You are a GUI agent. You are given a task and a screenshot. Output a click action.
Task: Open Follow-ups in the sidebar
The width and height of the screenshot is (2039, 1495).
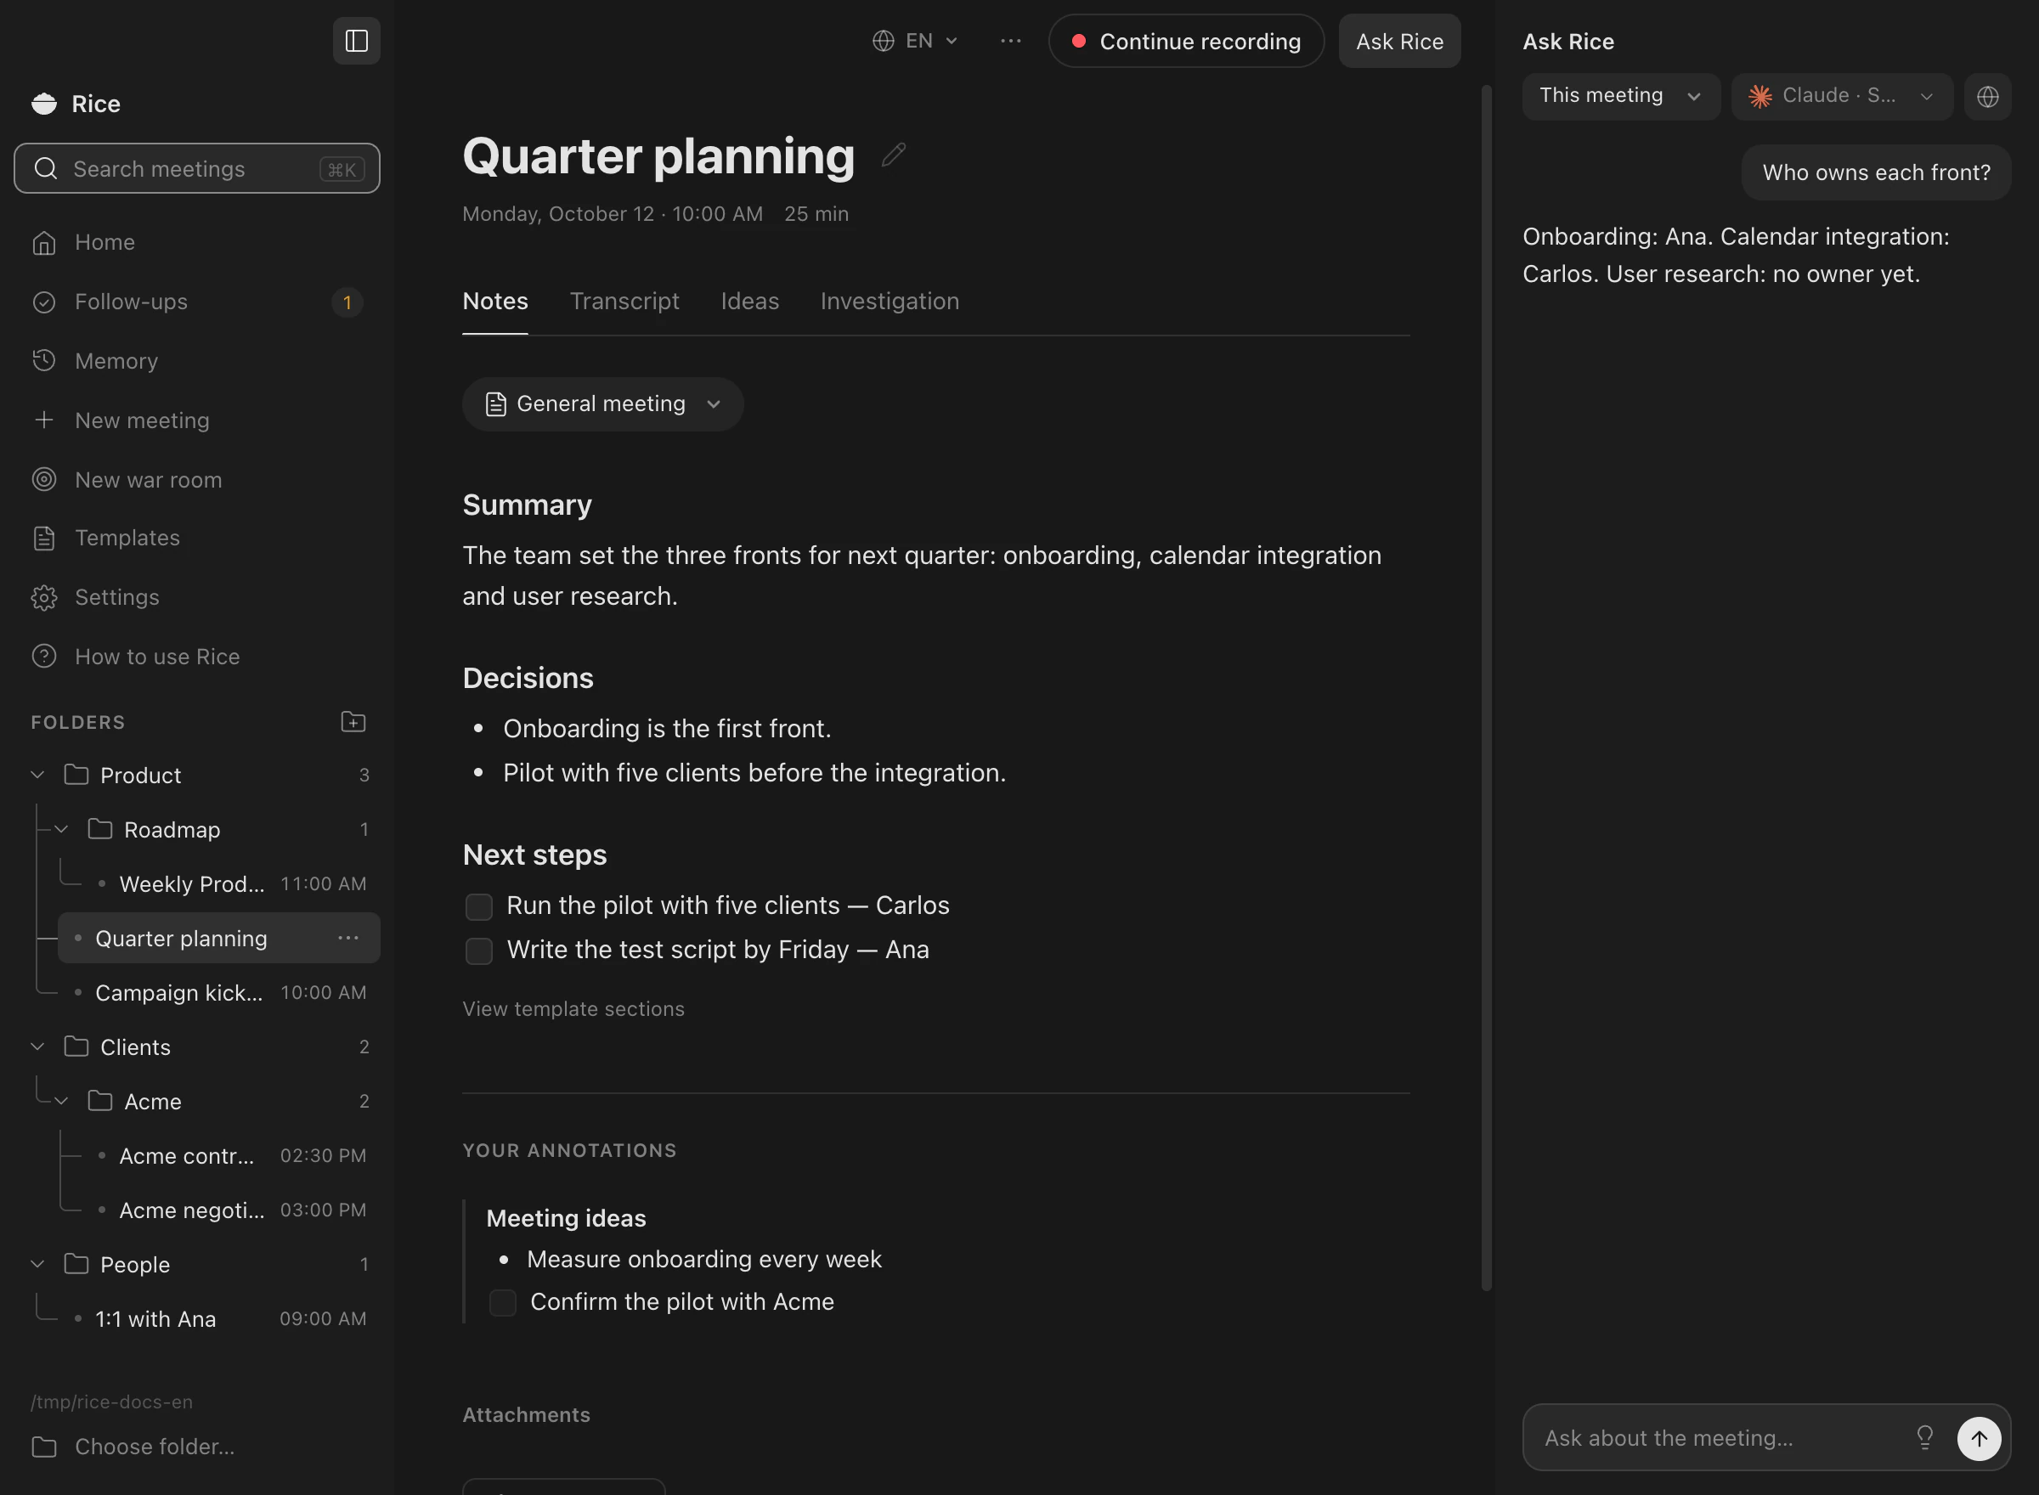click(x=196, y=302)
